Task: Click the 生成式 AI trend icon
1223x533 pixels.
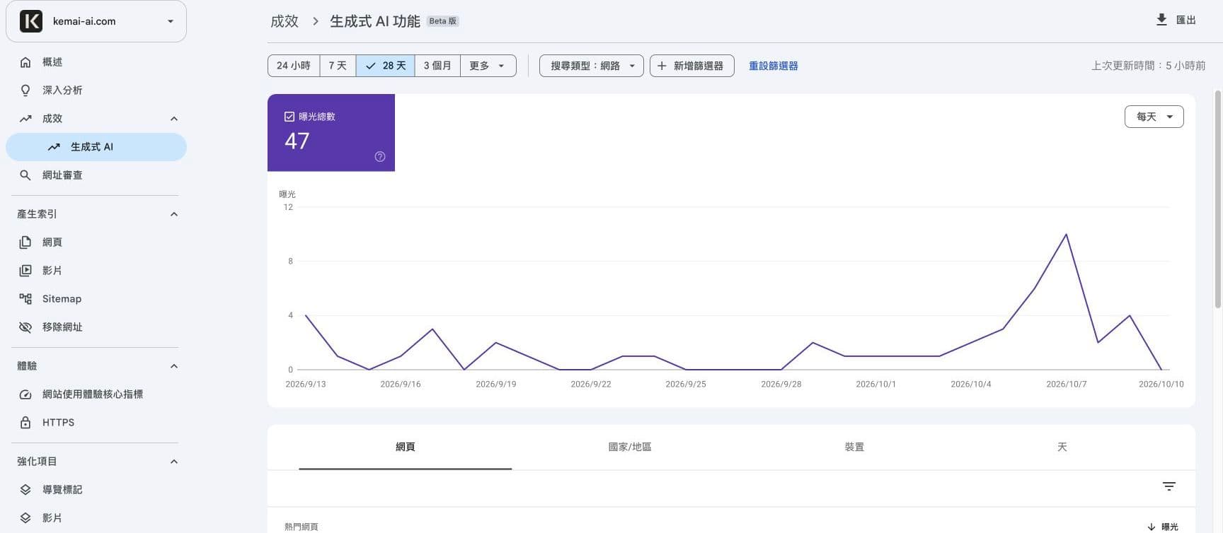Action: coord(54,147)
